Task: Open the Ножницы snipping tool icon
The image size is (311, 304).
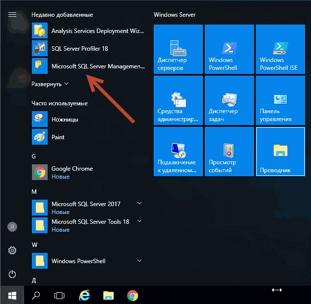Action: (x=40, y=119)
